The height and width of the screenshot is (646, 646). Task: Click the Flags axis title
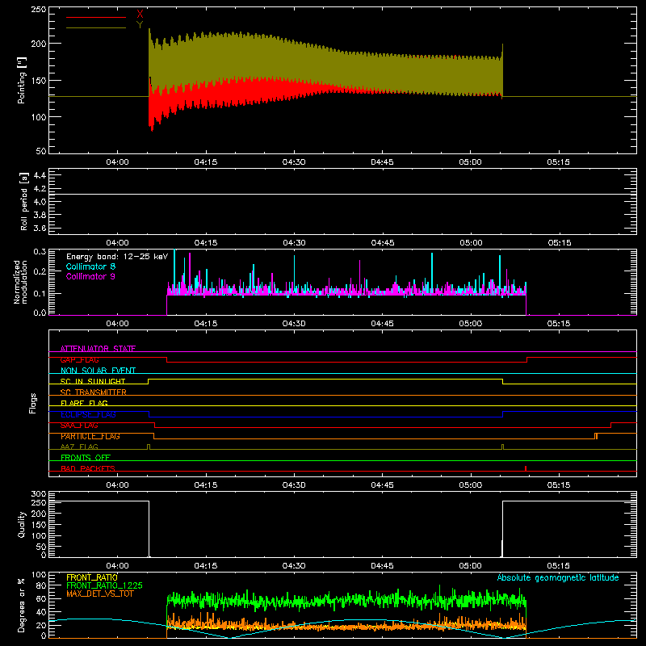(x=33, y=403)
